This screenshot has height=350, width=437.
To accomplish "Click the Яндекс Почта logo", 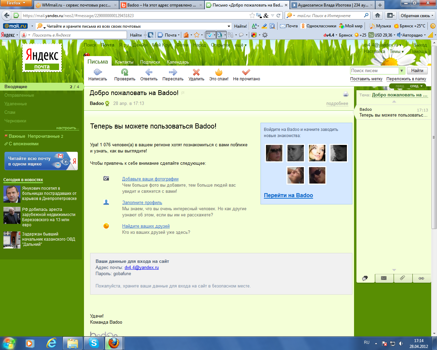I will [x=42, y=58].
